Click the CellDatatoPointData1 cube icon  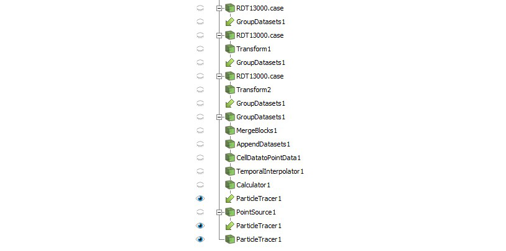click(230, 158)
